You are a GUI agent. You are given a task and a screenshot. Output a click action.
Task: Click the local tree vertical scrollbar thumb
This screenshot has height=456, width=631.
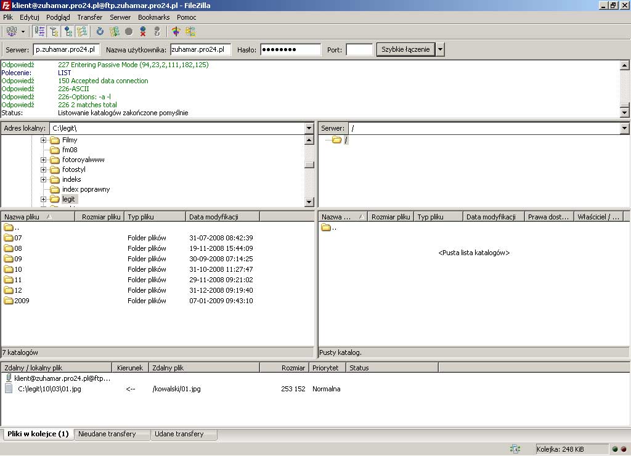(x=309, y=165)
